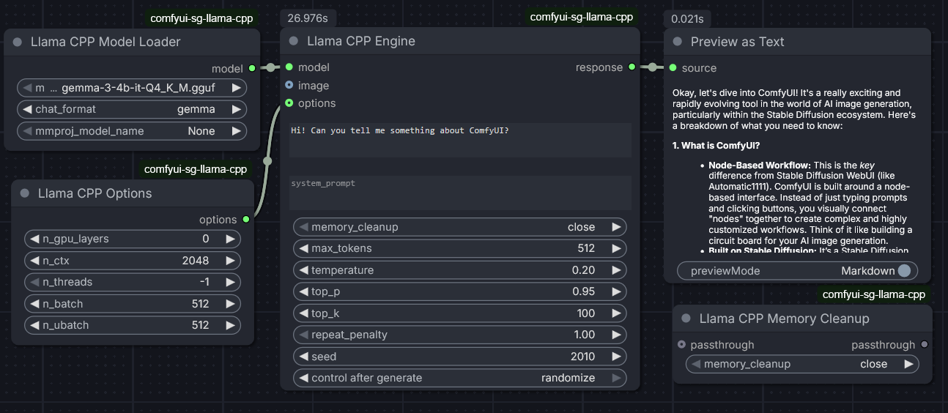Open control after generate dropdown
Screen dimensions: 948x413
point(460,378)
